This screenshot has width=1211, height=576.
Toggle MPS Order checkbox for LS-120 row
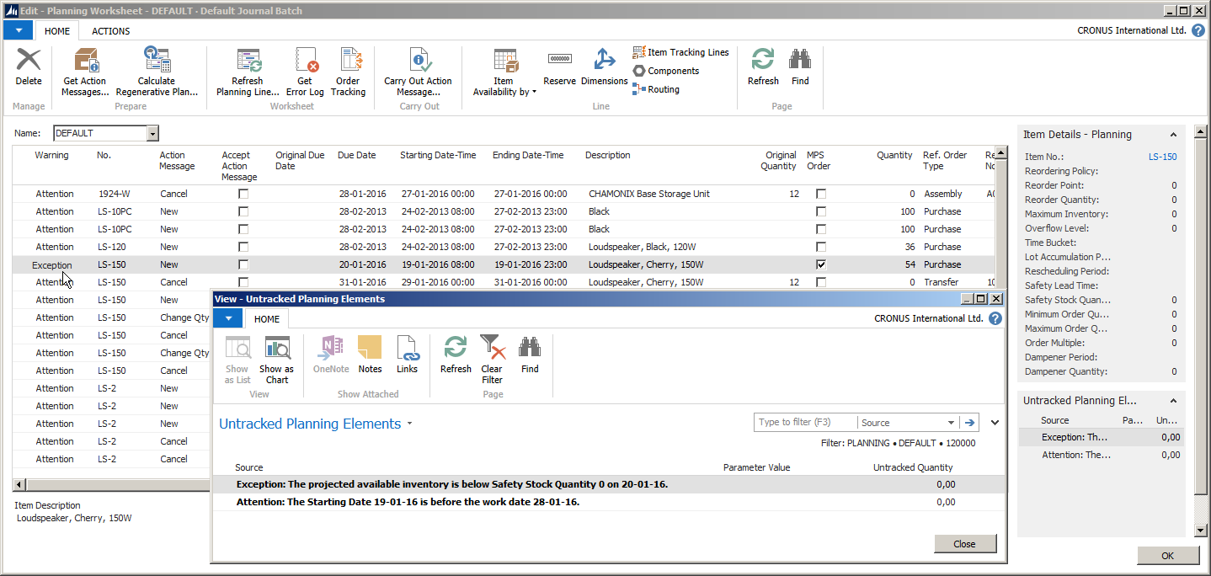point(821,247)
